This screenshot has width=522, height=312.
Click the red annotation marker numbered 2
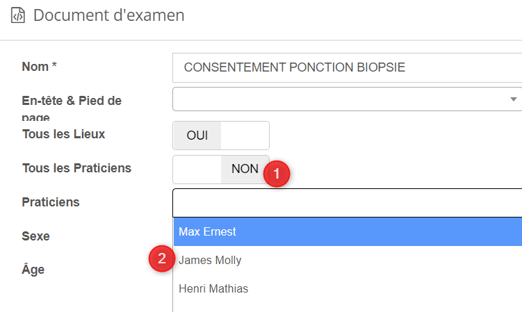click(162, 259)
